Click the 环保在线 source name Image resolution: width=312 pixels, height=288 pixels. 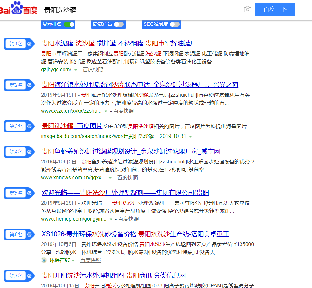click(60, 260)
